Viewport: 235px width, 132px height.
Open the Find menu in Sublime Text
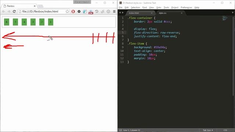(144, 7)
